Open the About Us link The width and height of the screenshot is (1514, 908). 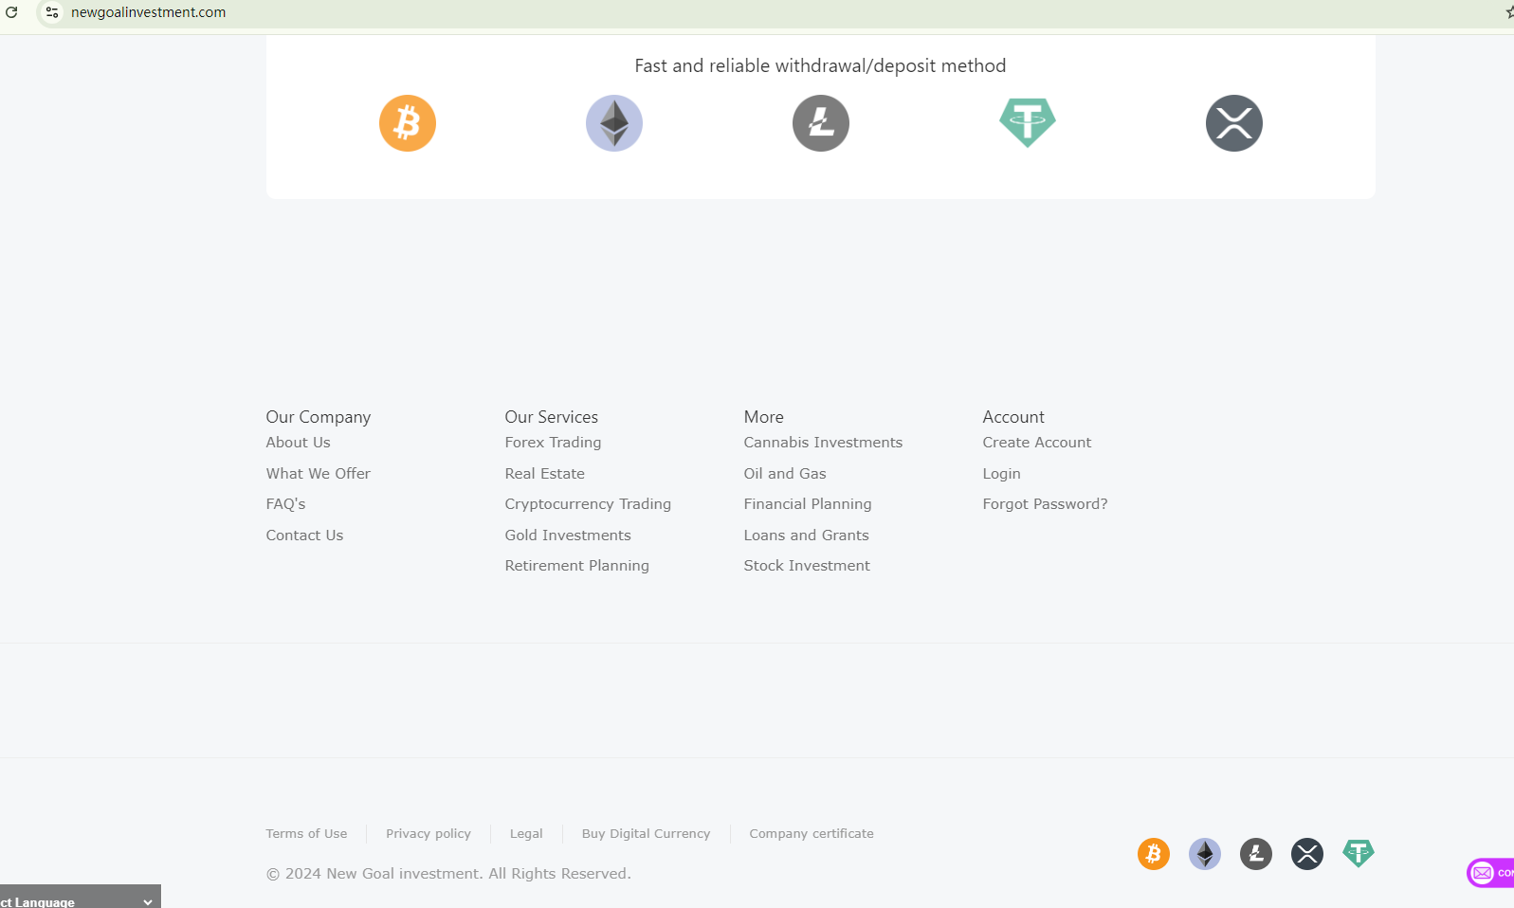298,443
